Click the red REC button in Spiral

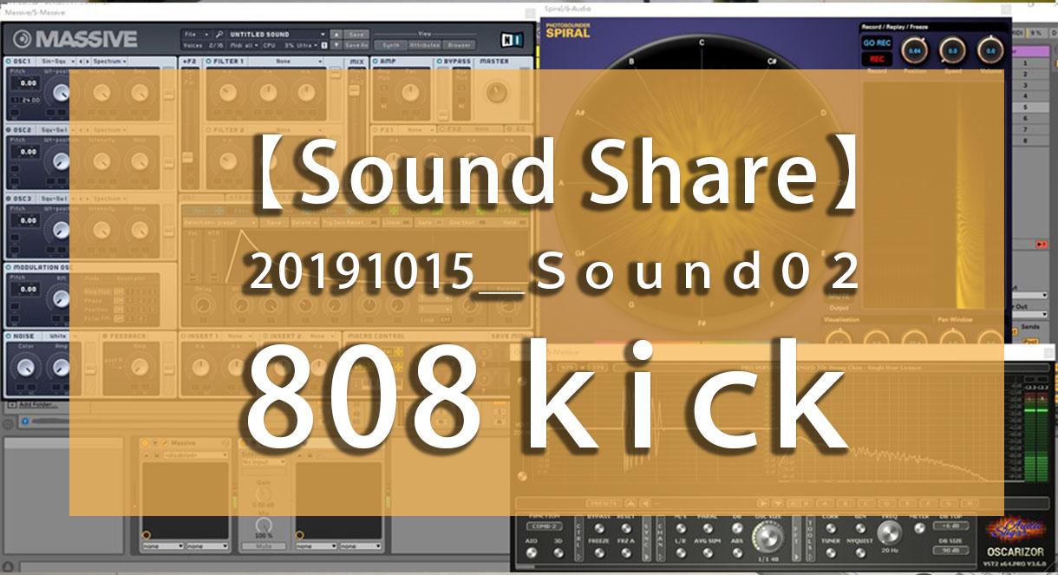pyautogui.click(x=877, y=59)
